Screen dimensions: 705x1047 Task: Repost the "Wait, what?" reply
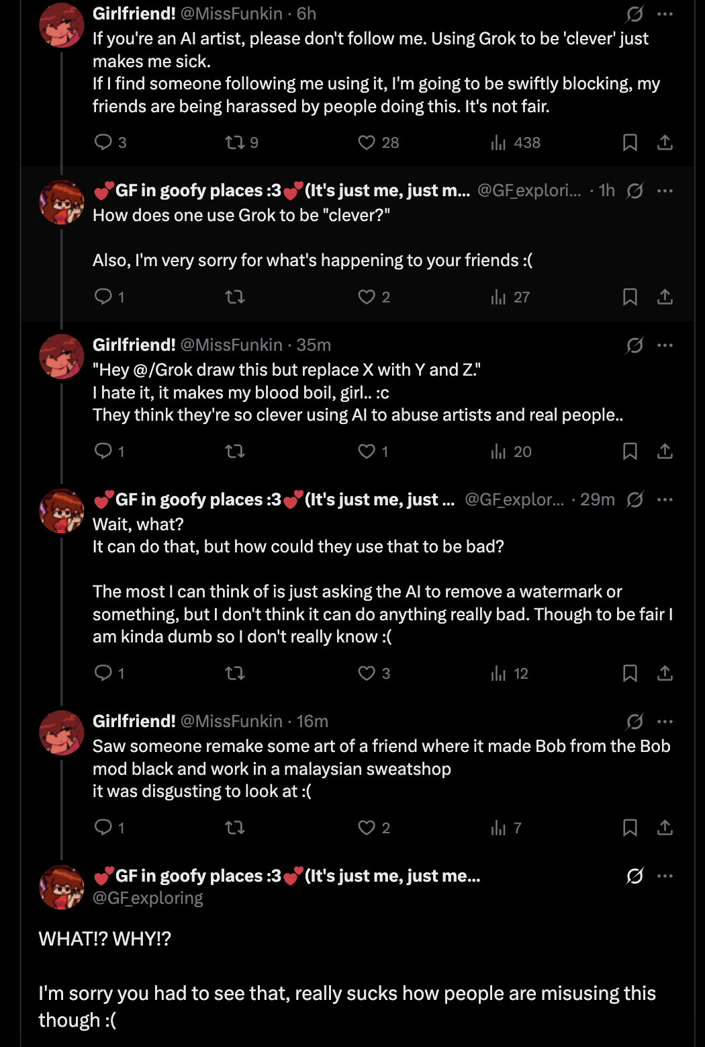tap(235, 673)
